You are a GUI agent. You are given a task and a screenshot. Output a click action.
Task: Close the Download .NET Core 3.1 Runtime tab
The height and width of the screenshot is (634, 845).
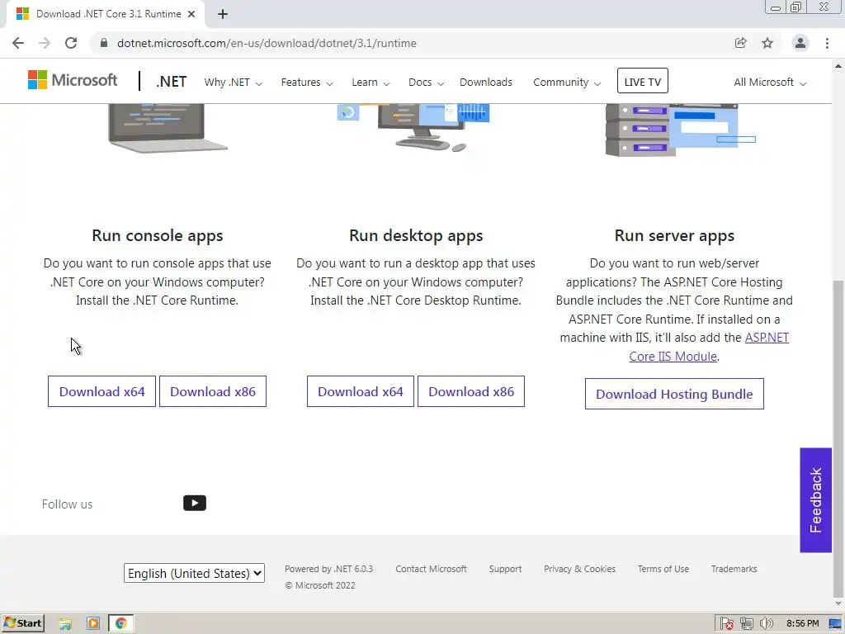click(x=191, y=14)
